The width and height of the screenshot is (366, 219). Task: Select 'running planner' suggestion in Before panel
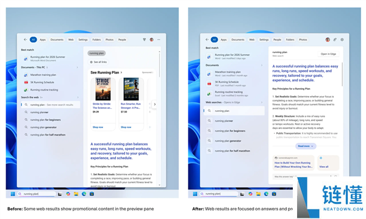[x=50, y=112]
